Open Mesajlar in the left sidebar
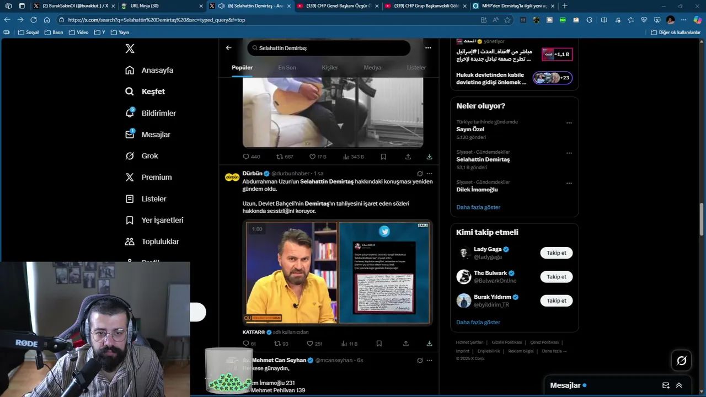Viewport: 706px width, 397px height. (148, 135)
